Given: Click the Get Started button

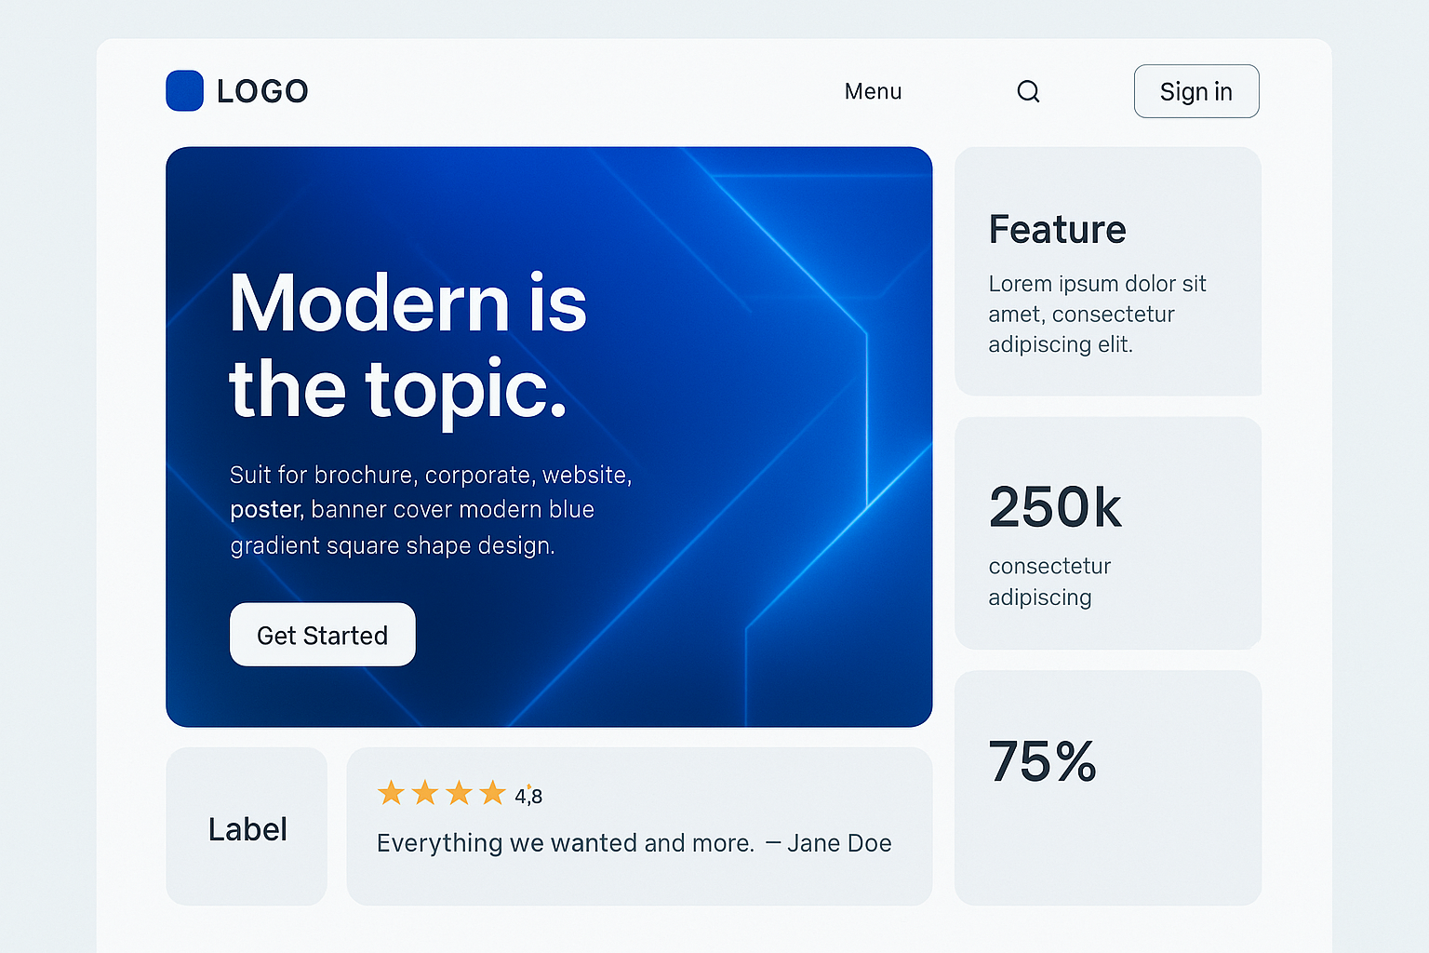Looking at the screenshot, I should (x=322, y=635).
